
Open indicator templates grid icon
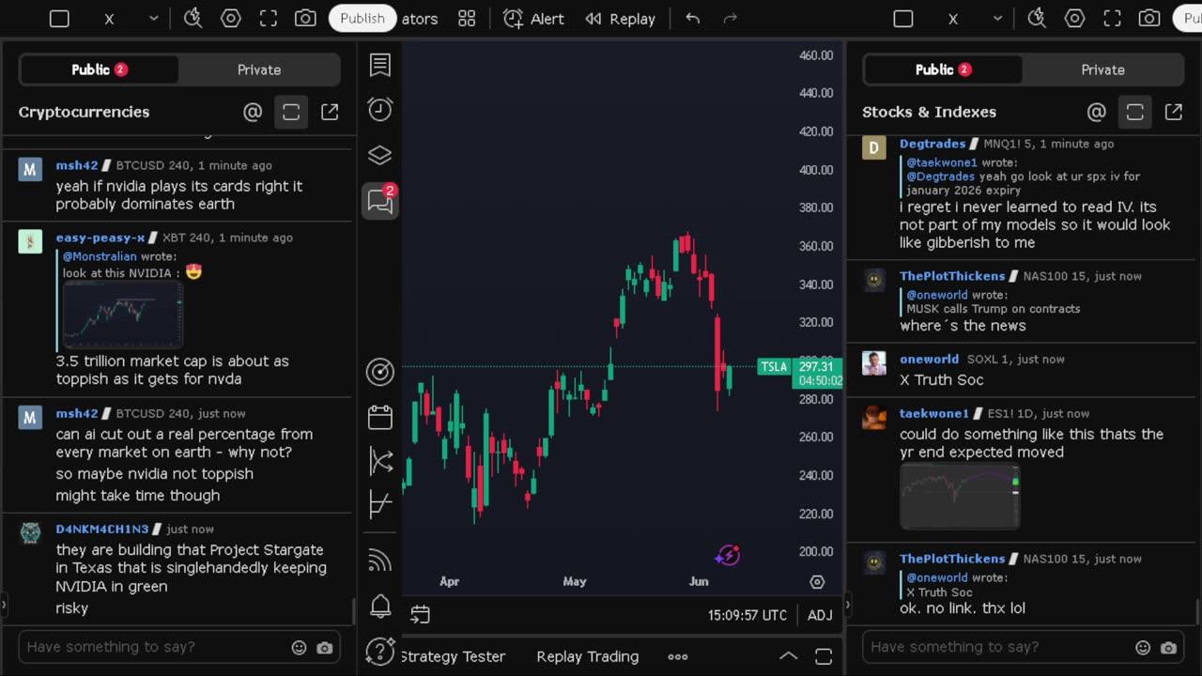tap(467, 19)
